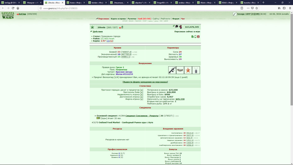
Task: Go back with the browser back arrow
Action: 3,8
